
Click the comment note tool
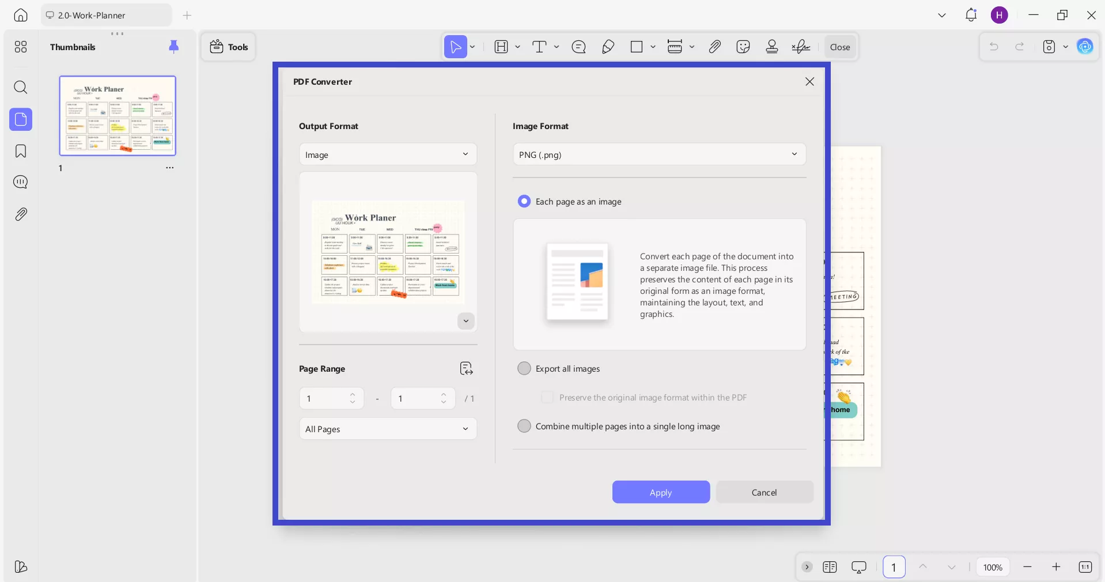click(578, 47)
